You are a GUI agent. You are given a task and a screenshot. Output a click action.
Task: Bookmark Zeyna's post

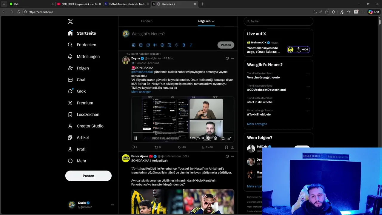(x=227, y=147)
